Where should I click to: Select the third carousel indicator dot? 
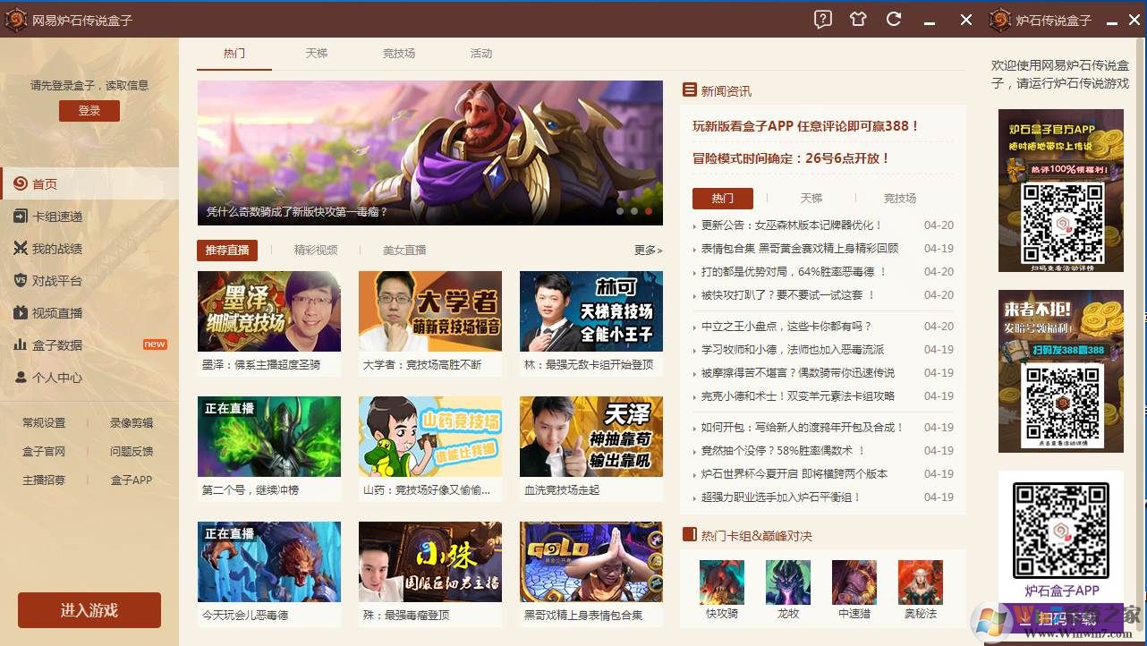coord(648,211)
